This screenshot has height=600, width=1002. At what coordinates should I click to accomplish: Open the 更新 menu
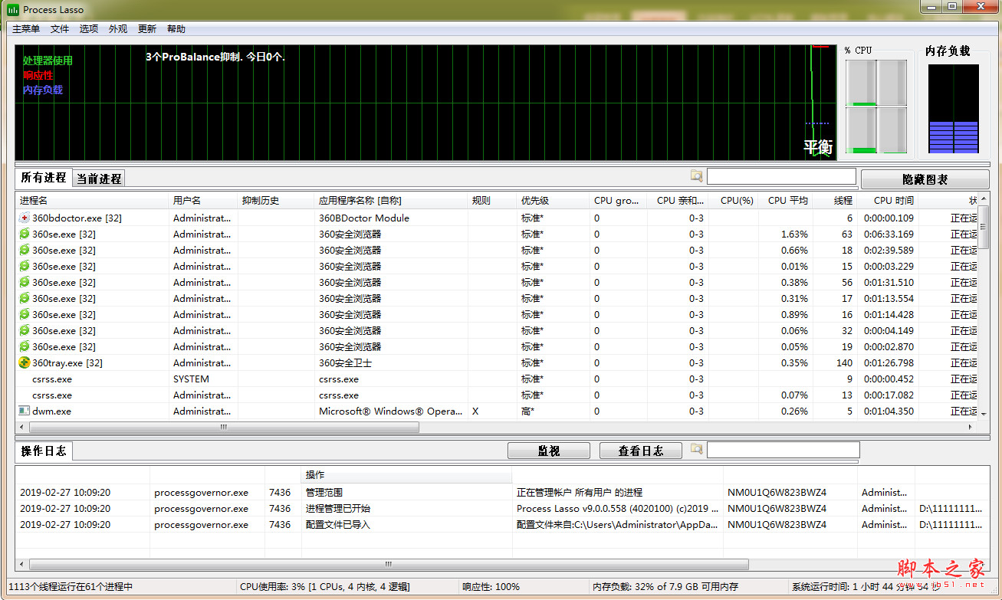[x=147, y=29]
